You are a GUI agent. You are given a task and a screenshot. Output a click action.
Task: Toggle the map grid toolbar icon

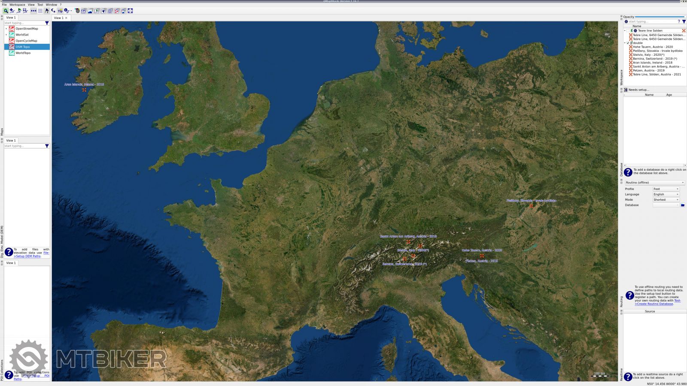pyautogui.click(x=40, y=11)
